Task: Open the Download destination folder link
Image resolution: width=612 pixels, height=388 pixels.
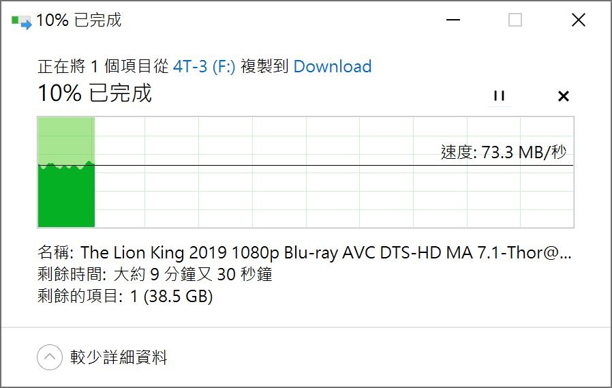Action: tap(332, 66)
